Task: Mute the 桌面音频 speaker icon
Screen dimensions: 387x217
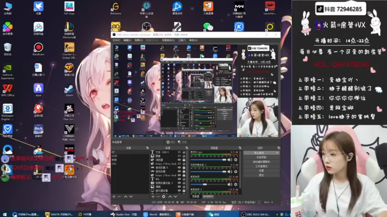Action: 230,184
